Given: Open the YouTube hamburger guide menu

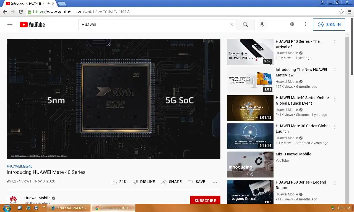Looking at the screenshot, I should [10, 25].
